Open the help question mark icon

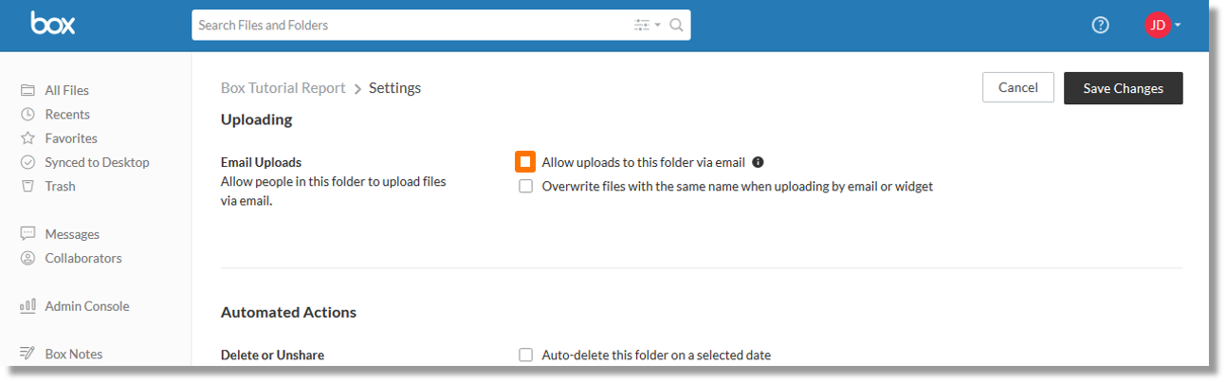coord(1100,26)
